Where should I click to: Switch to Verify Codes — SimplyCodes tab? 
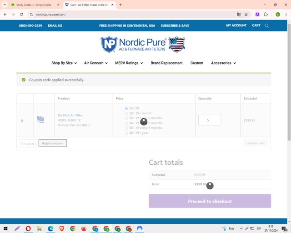(x=34, y=5)
